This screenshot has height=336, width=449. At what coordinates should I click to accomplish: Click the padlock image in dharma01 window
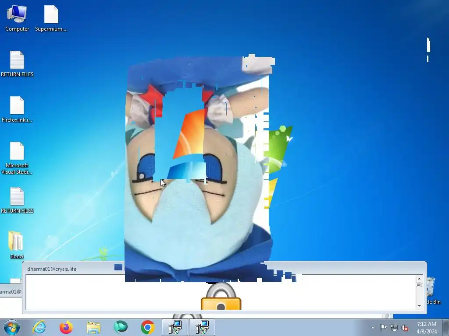coord(221,296)
